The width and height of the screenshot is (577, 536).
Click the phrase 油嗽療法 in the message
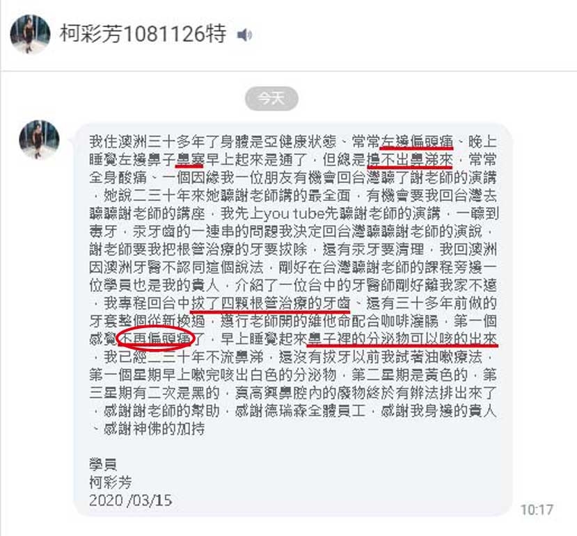point(453,357)
